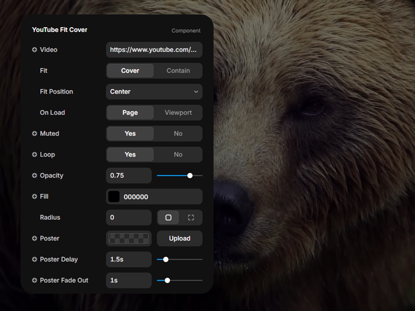415x311 pixels.
Task: Set Muted to No
Action: [178, 134]
